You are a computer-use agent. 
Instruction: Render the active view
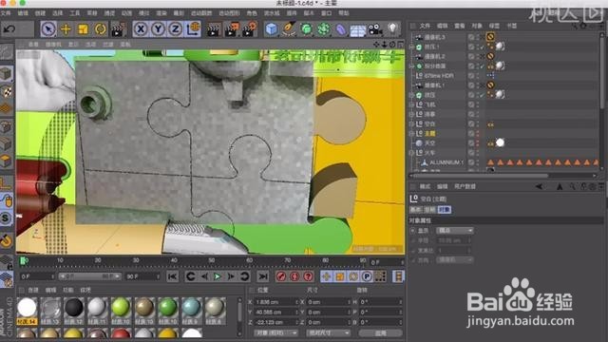tap(213, 29)
